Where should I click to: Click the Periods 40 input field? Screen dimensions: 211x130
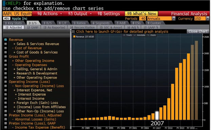coord(142,18)
